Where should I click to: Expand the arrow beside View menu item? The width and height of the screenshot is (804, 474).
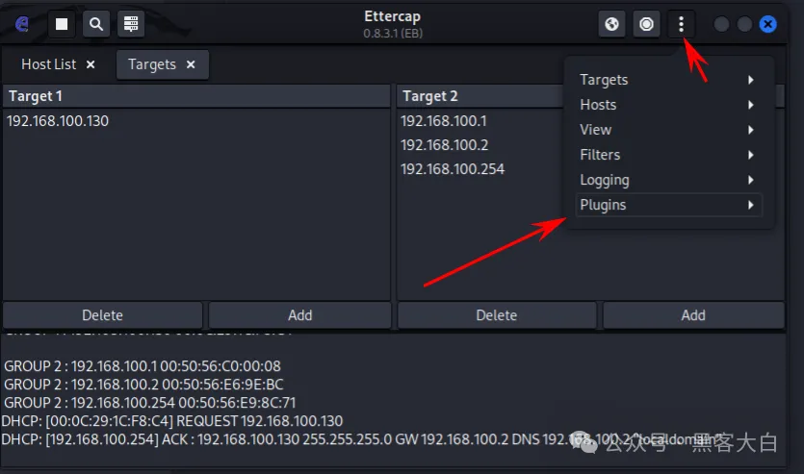pyautogui.click(x=751, y=130)
